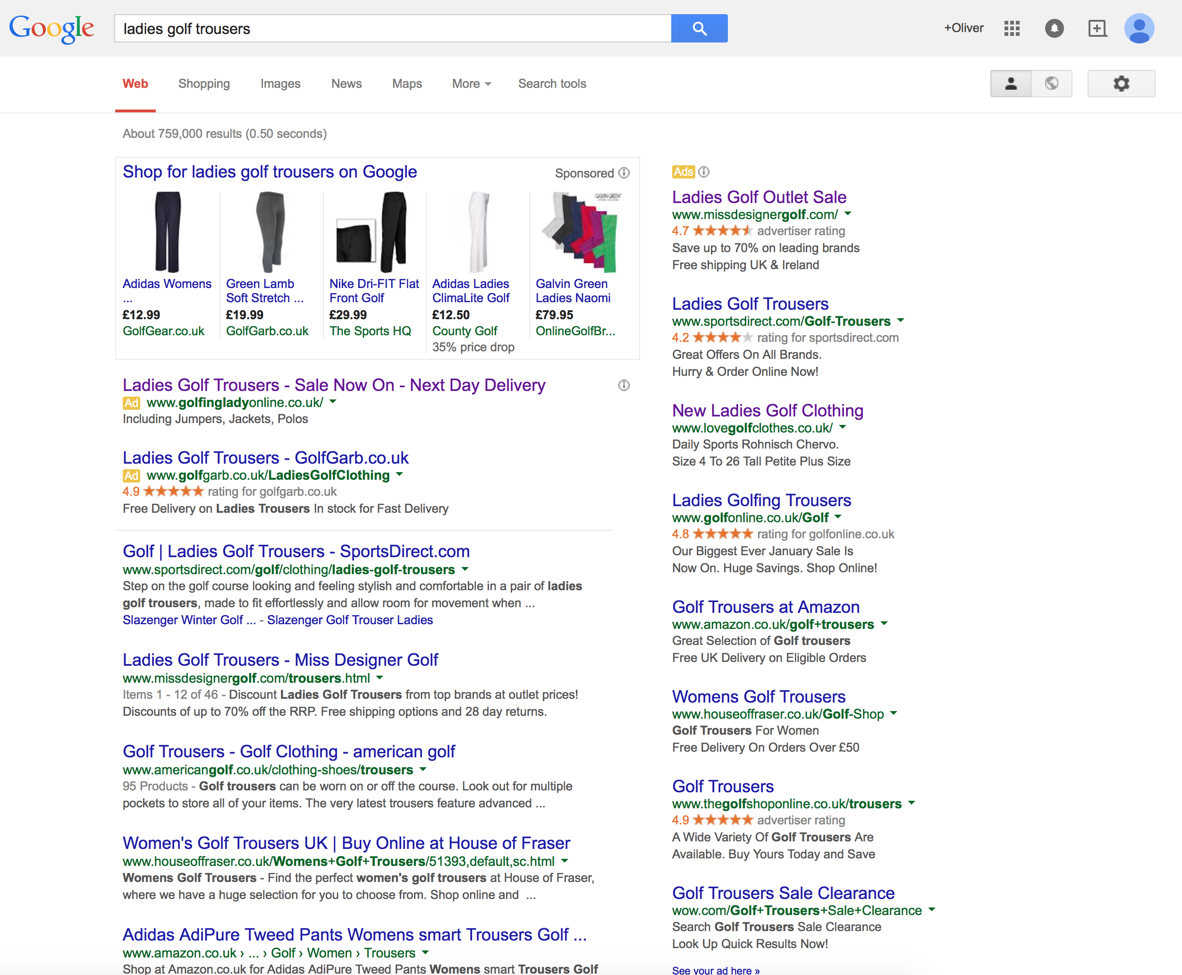The width and height of the screenshot is (1182, 975).
Task: Click Ad badge next to golfgarb URL
Action: click(131, 476)
